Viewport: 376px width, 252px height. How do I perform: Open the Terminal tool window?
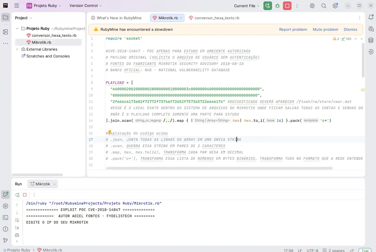point(5,218)
